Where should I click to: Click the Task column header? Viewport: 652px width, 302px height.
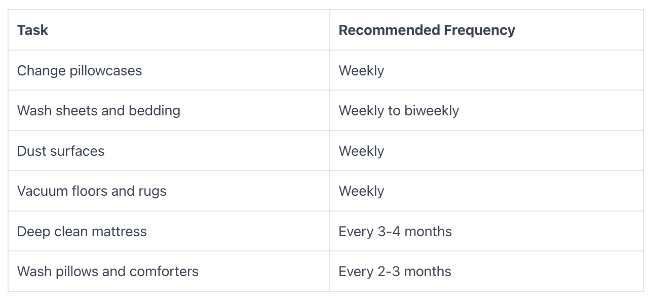pos(32,30)
